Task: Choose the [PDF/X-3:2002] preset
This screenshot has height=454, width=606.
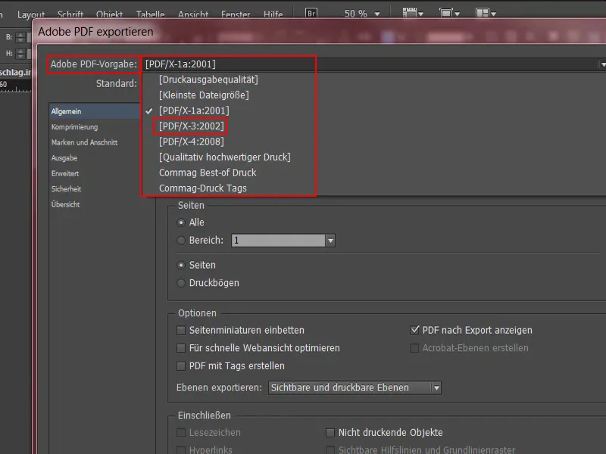Action: (192, 126)
